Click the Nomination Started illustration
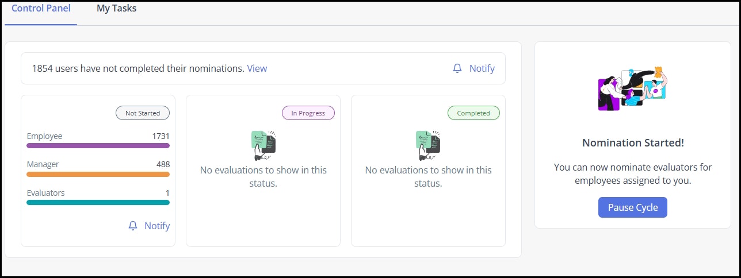 pos(633,90)
